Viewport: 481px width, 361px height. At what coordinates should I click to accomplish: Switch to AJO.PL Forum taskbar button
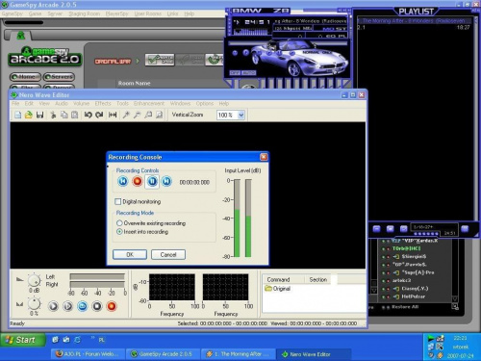[88, 354]
